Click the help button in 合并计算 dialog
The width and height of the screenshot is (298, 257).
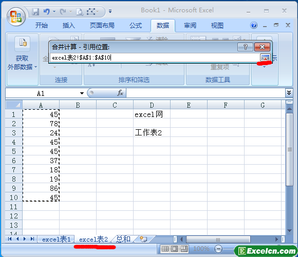(245, 47)
